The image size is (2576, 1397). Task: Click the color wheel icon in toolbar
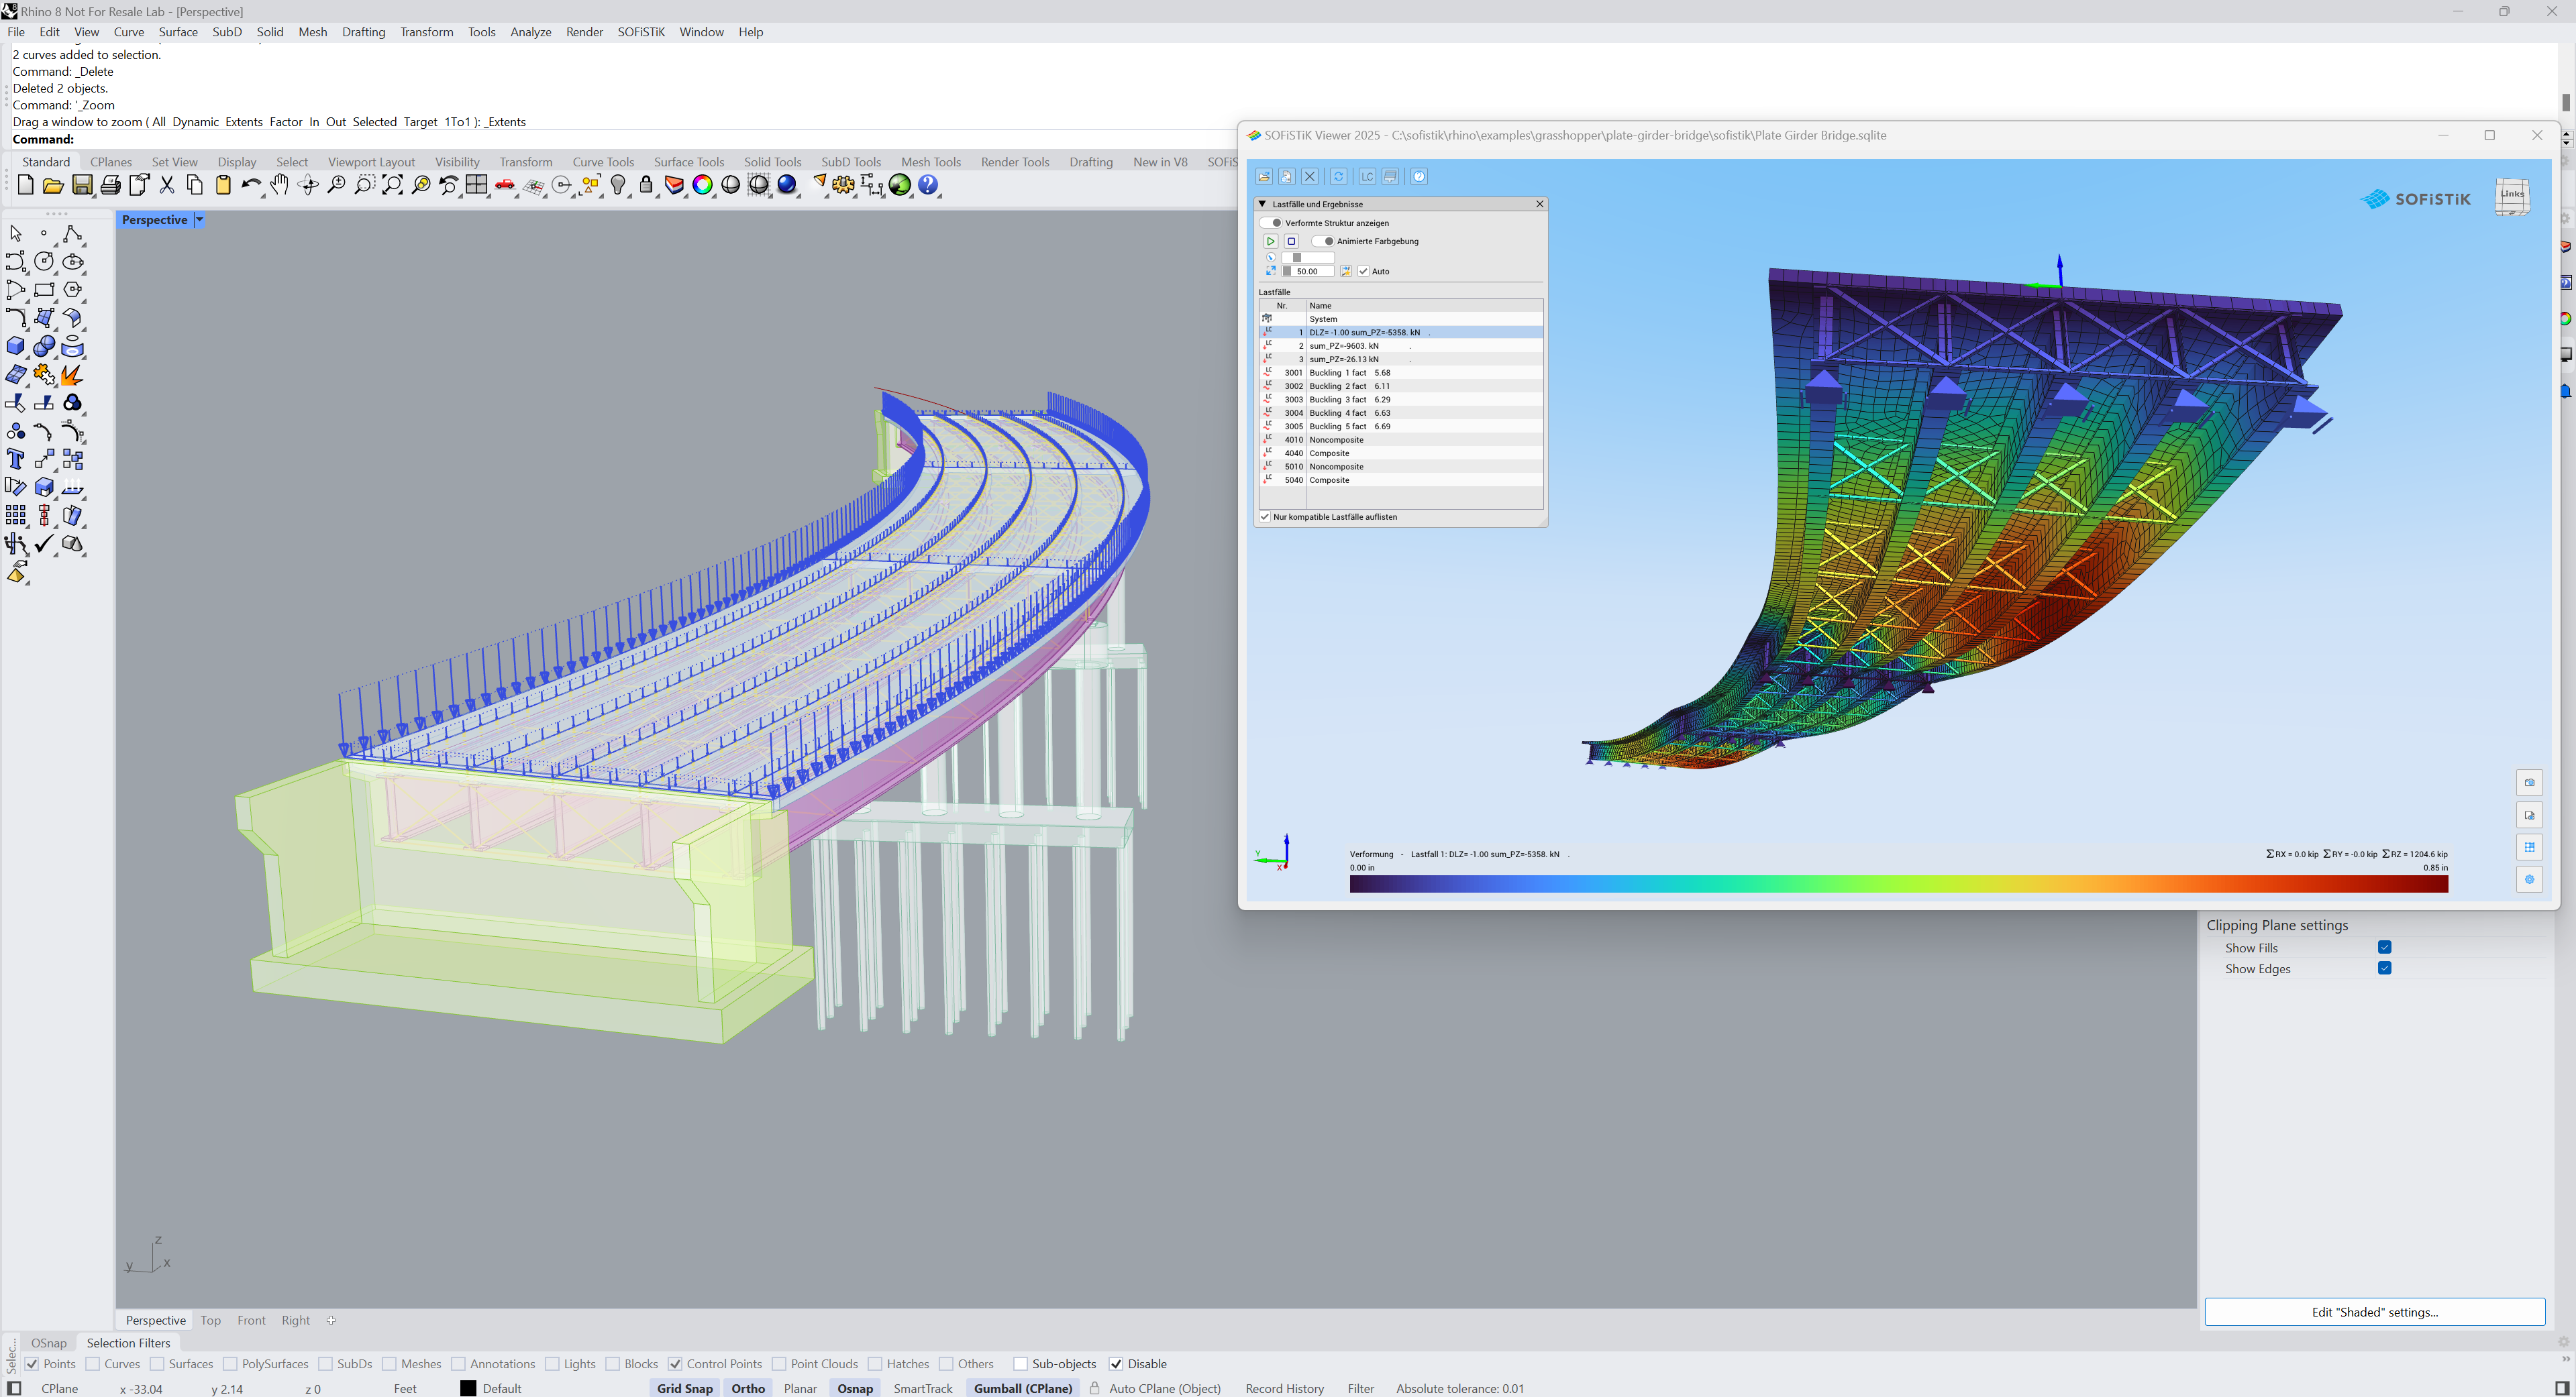click(703, 186)
